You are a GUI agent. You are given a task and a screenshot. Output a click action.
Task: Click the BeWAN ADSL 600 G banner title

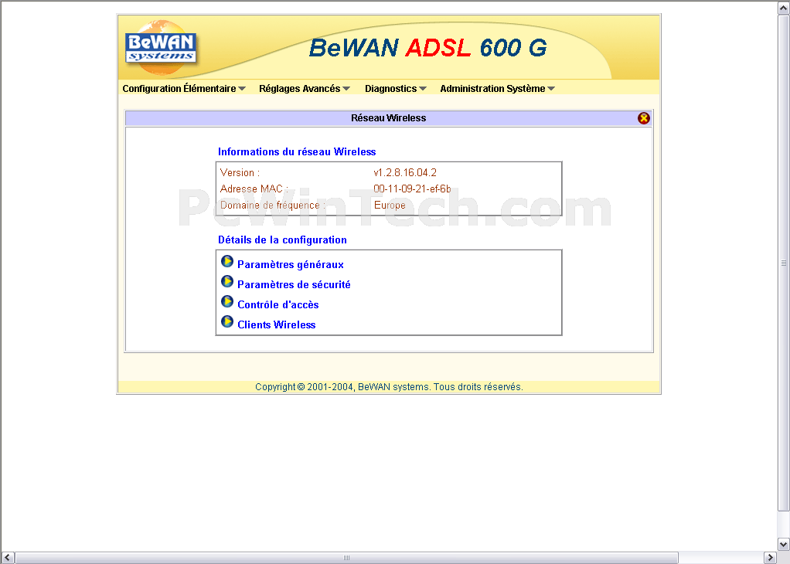427,48
